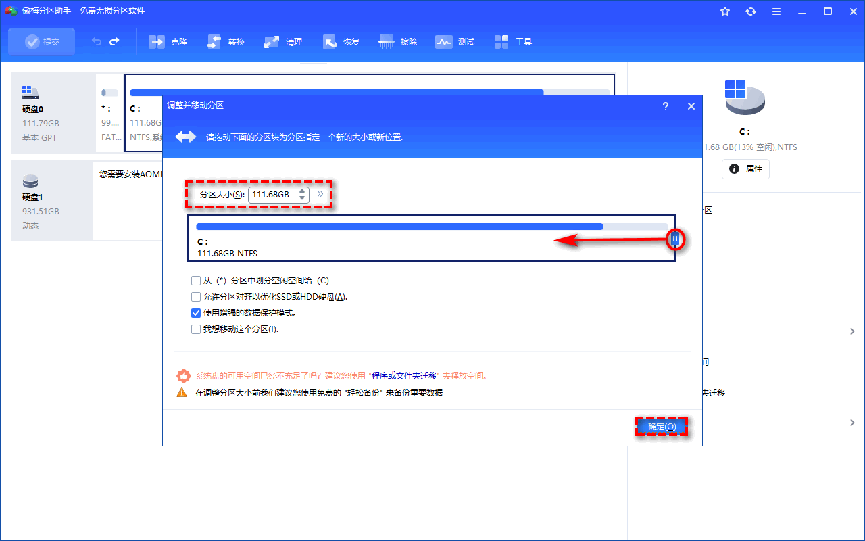Click the refresh icon in title bar
This screenshot has width=865, height=541.
[751, 11]
